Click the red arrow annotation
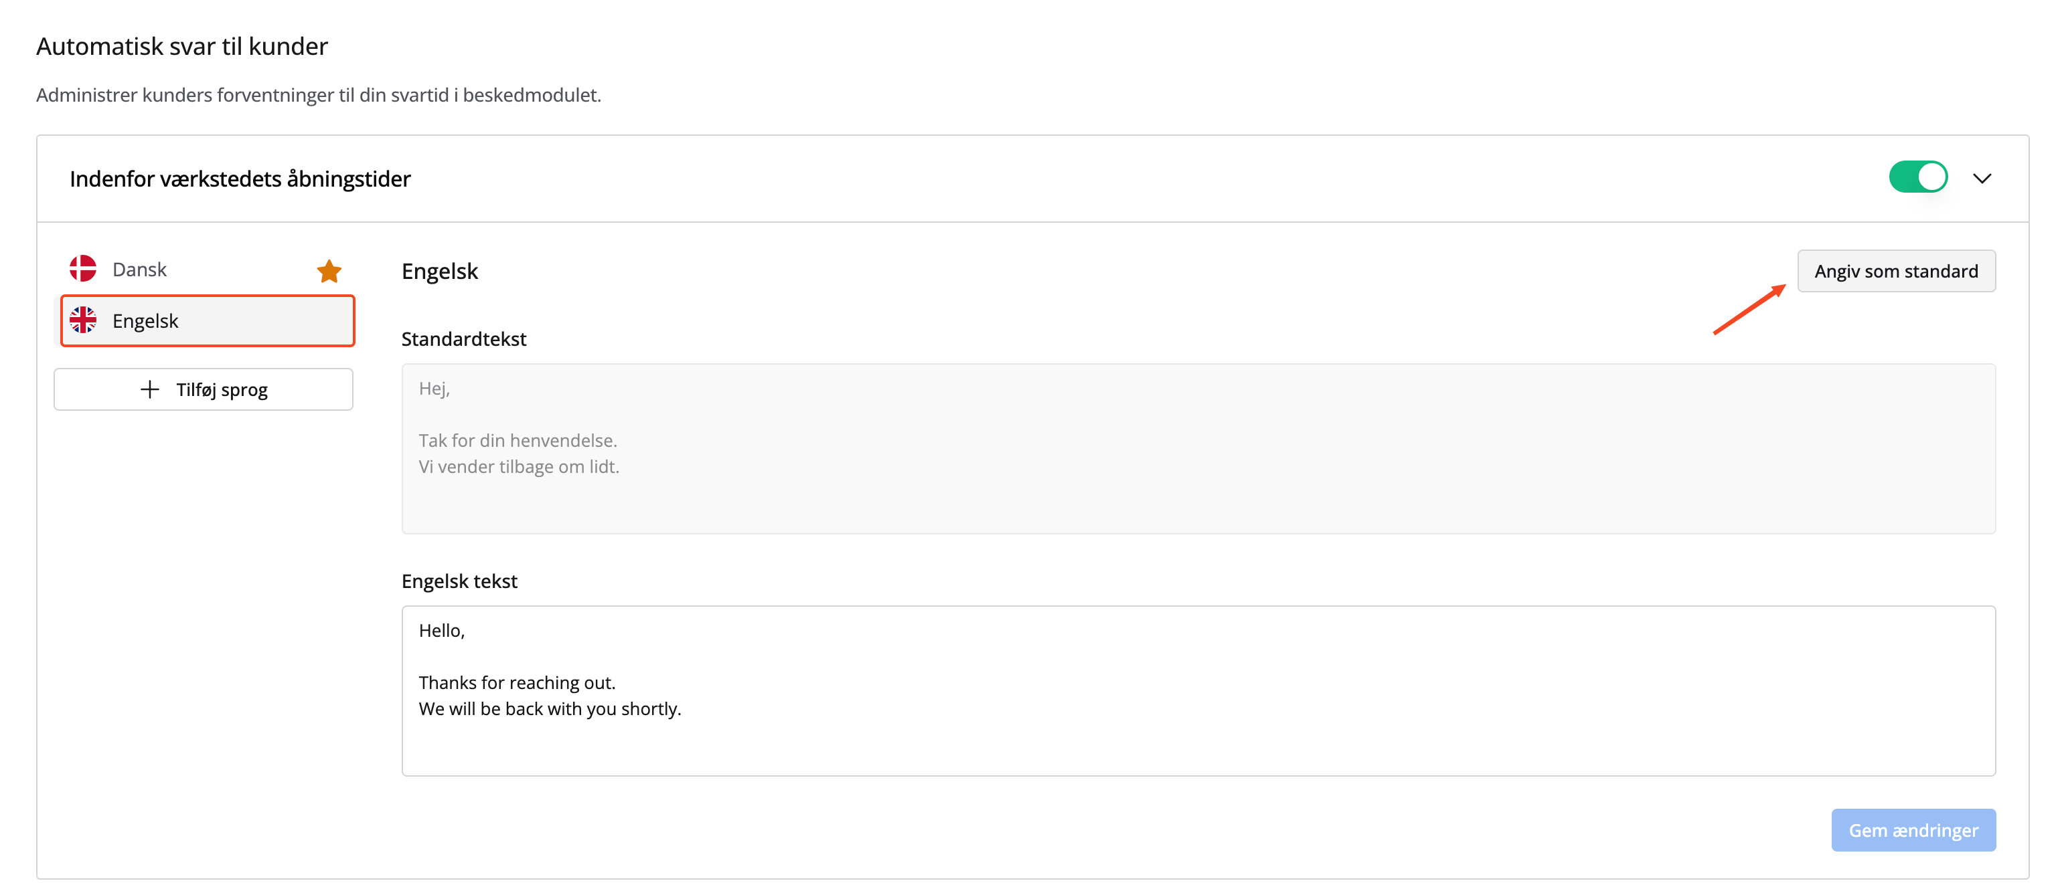2062x883 pixels. (x=1749, y=310)
